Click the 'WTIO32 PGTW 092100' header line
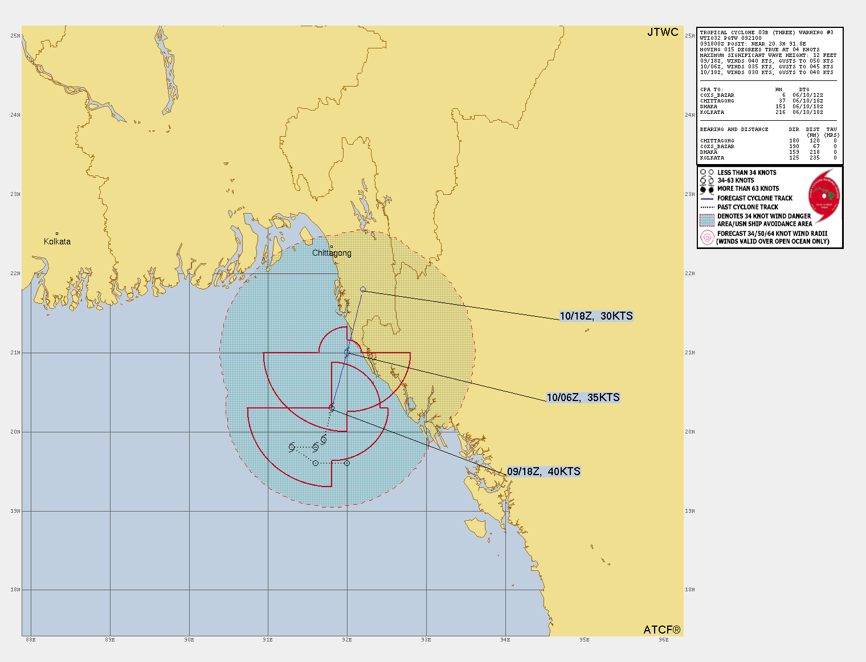This screenshot has width=866, height=662. 730,38
